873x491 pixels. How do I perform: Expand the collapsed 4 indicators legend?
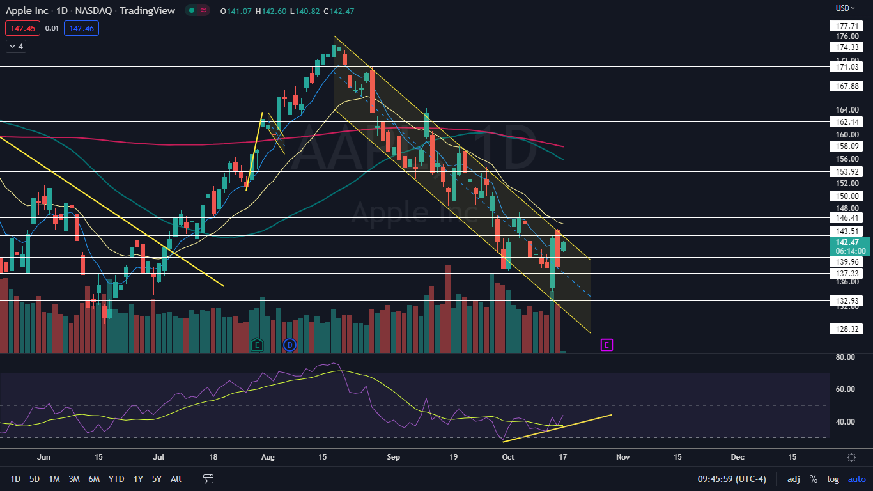click(x=15, y=46)
